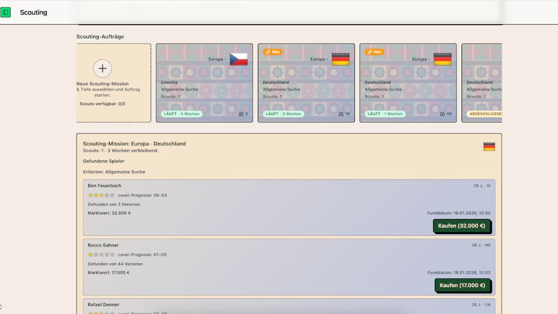Click Rocco Sahner's star rating

pyautogui.click(x=101, y=255)
